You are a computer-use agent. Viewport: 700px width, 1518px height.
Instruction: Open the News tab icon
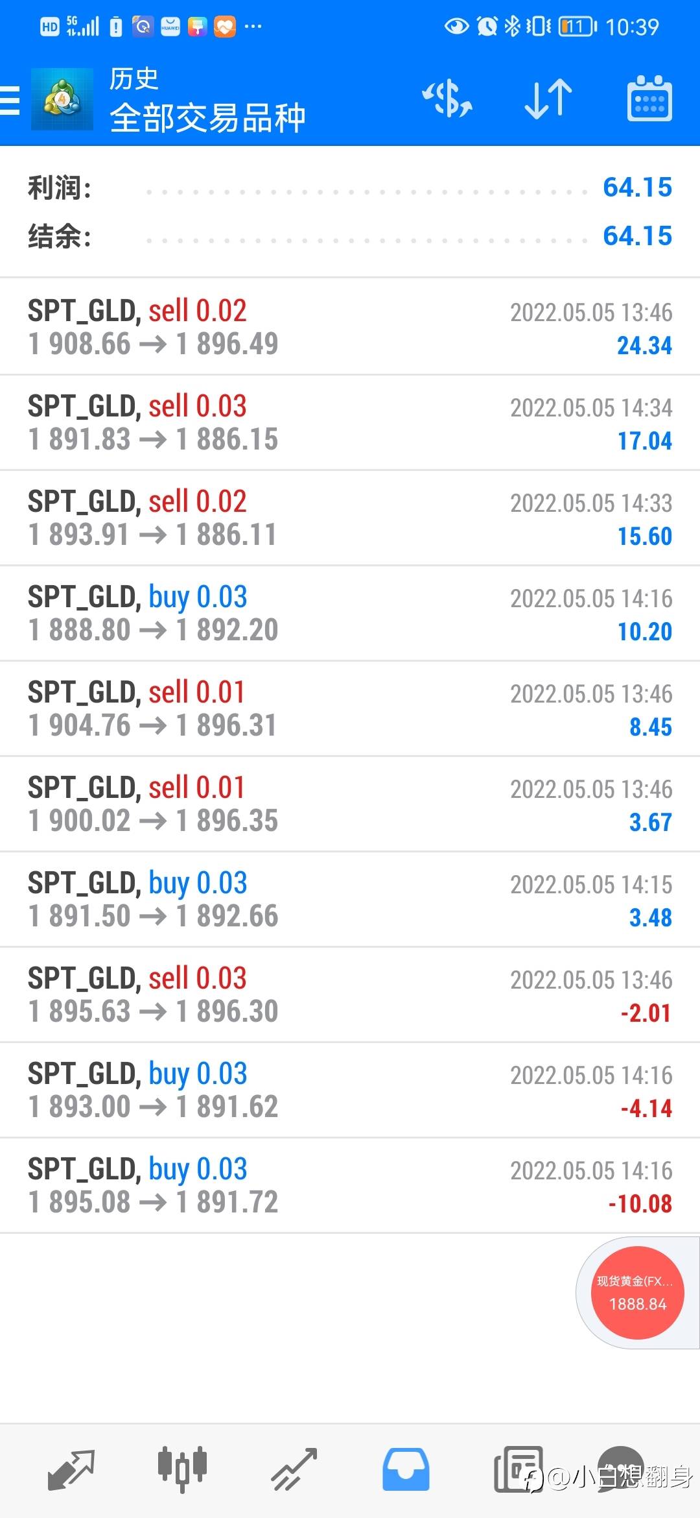[518, 1469]
